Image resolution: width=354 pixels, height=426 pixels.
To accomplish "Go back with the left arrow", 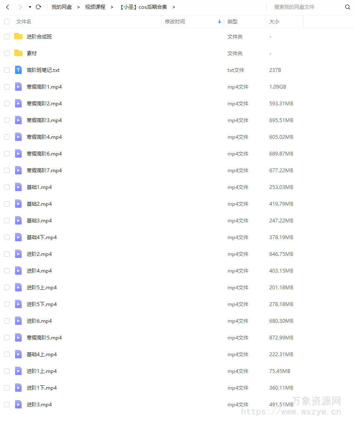I will coord(8,7).
